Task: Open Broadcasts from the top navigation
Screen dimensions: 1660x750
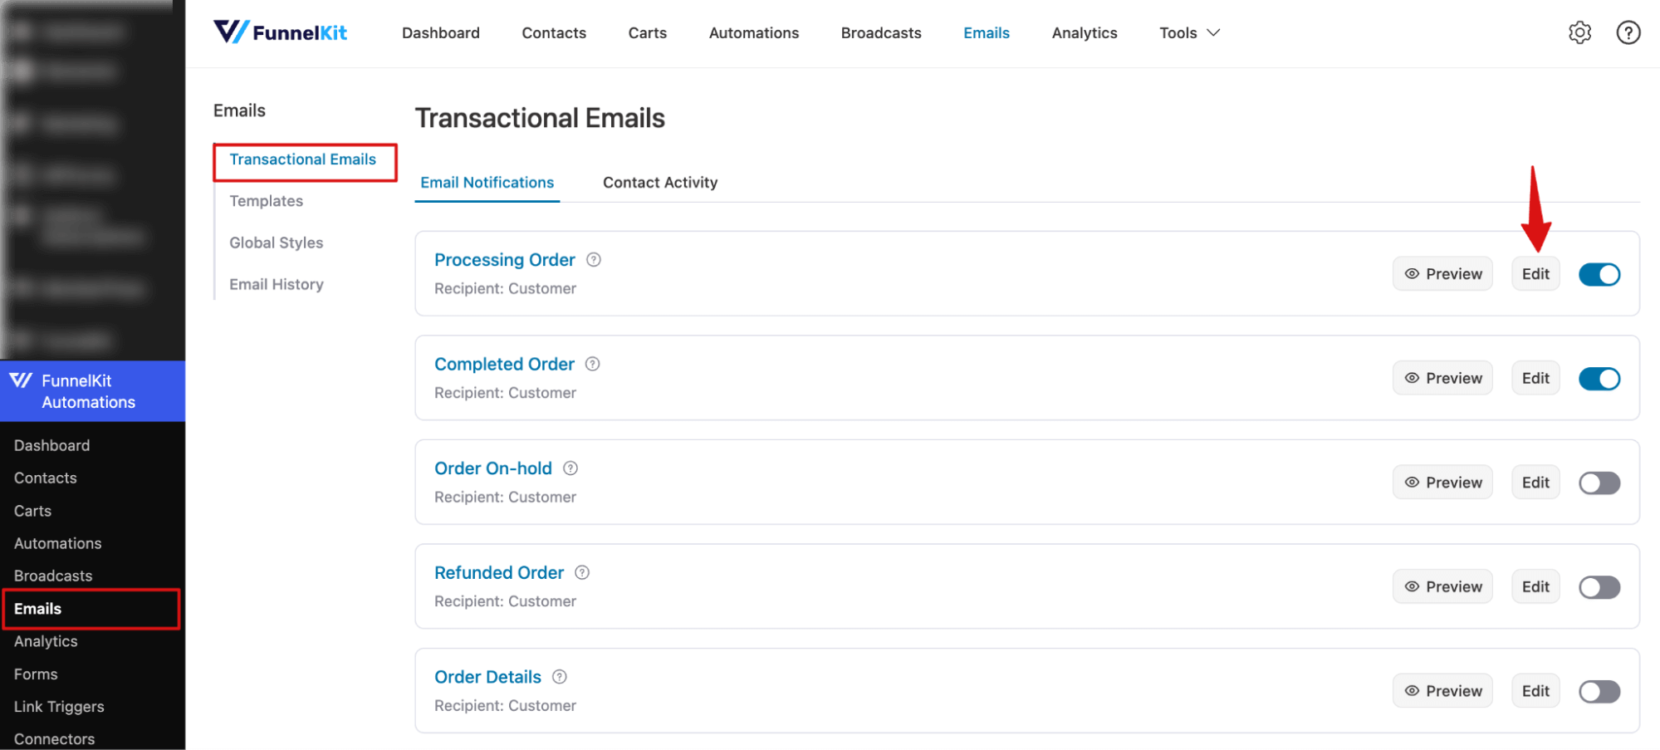Action: click(880, 32)
